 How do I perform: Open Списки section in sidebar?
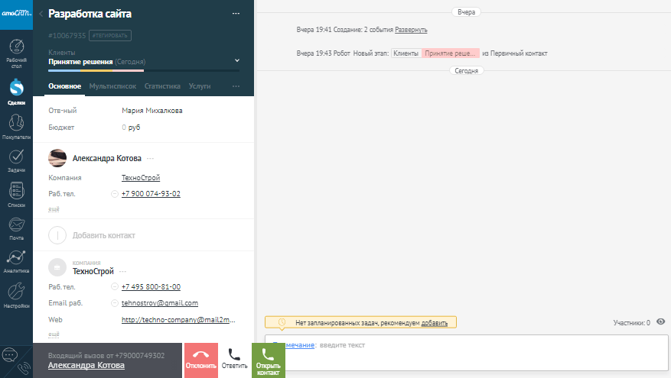[16, 195]
